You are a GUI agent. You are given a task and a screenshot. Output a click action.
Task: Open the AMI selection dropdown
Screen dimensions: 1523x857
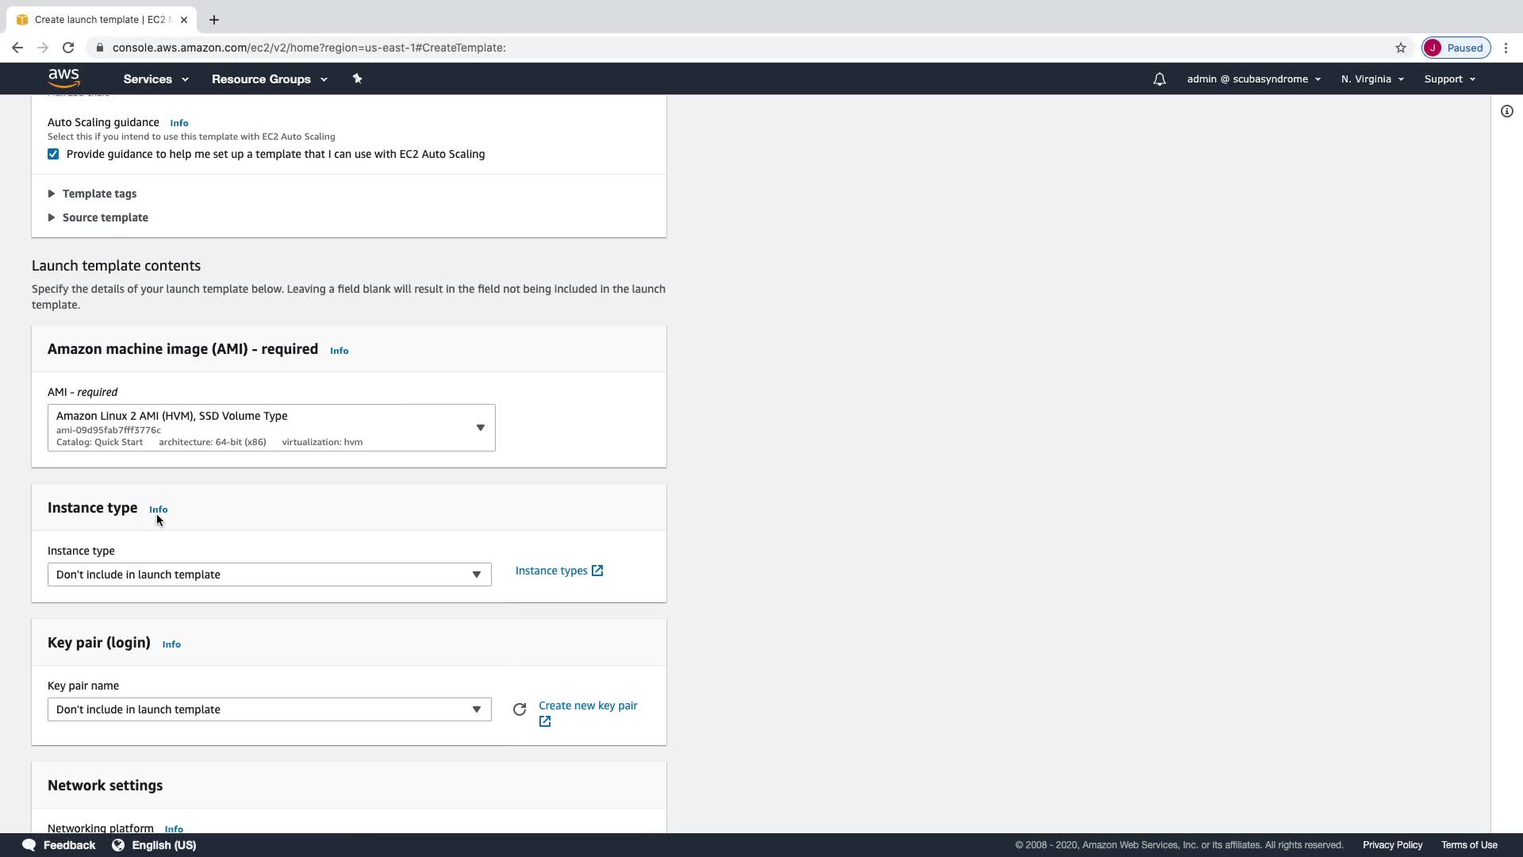pos(271,428)
